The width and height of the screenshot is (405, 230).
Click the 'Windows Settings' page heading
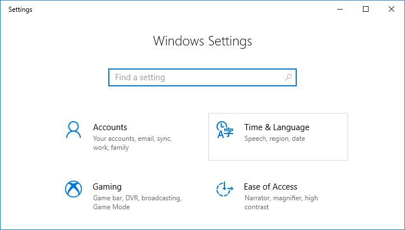coord(202,41)
